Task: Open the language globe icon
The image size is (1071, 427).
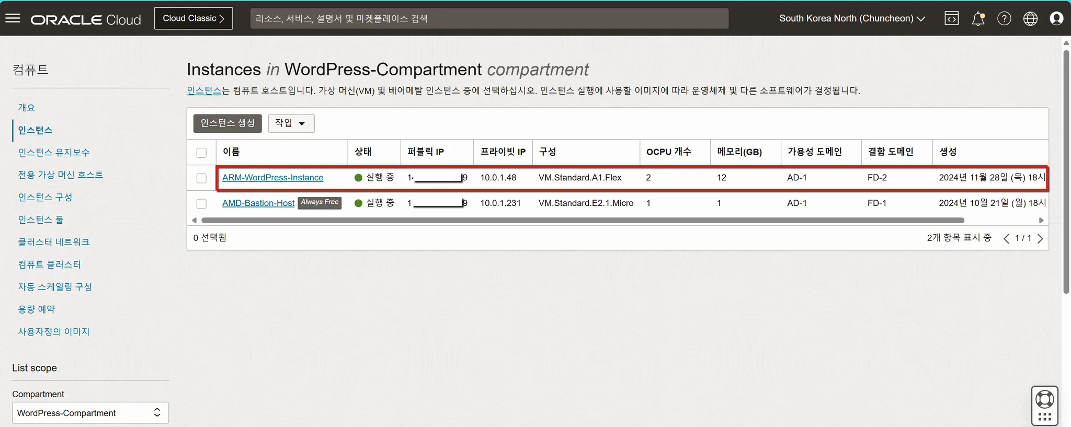Action: click(1030, 18)
